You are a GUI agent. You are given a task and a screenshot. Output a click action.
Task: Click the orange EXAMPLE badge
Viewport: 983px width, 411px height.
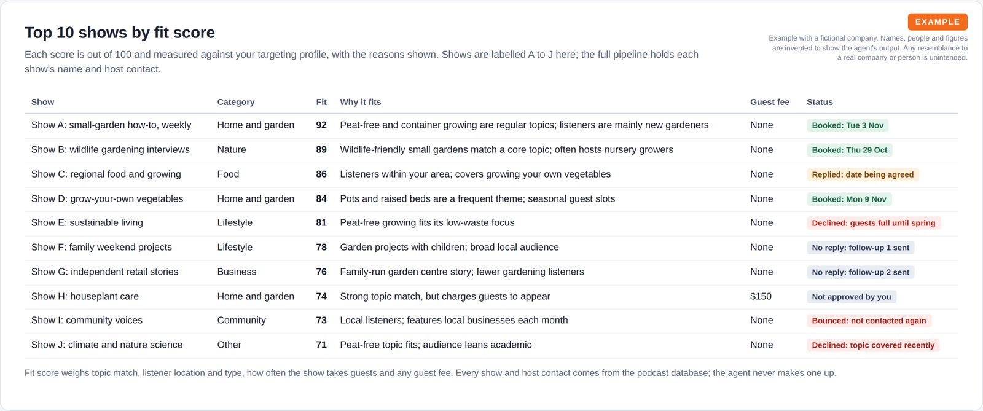point(938,22)
